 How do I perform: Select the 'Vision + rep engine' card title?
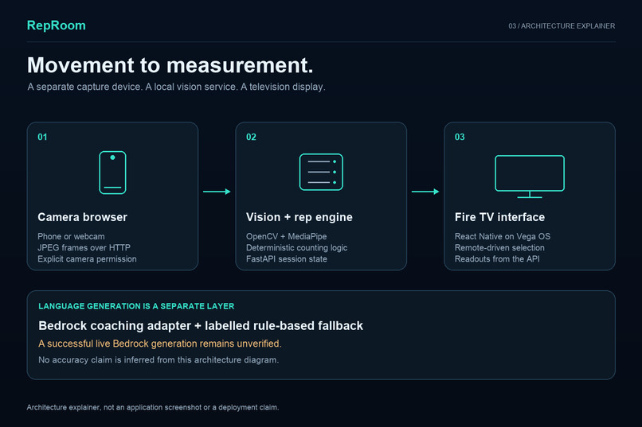pos(299,217)
